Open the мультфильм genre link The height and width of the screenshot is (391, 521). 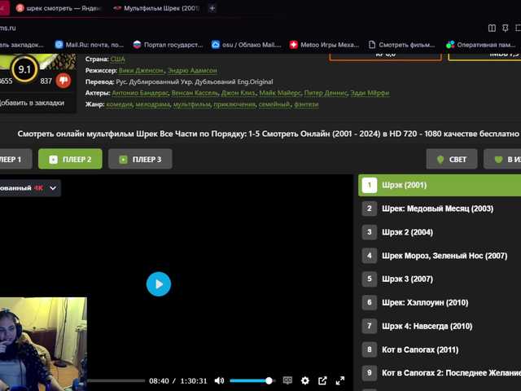[x=192, y=104]
